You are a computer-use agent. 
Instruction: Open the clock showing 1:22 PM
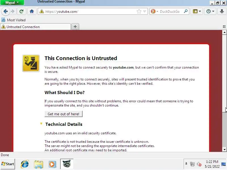pyautogui.click(x=212, y=164)
